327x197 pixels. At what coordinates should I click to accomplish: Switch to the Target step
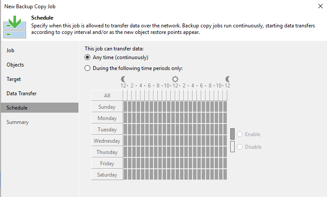pyautogui.click(x=13, y=79)
